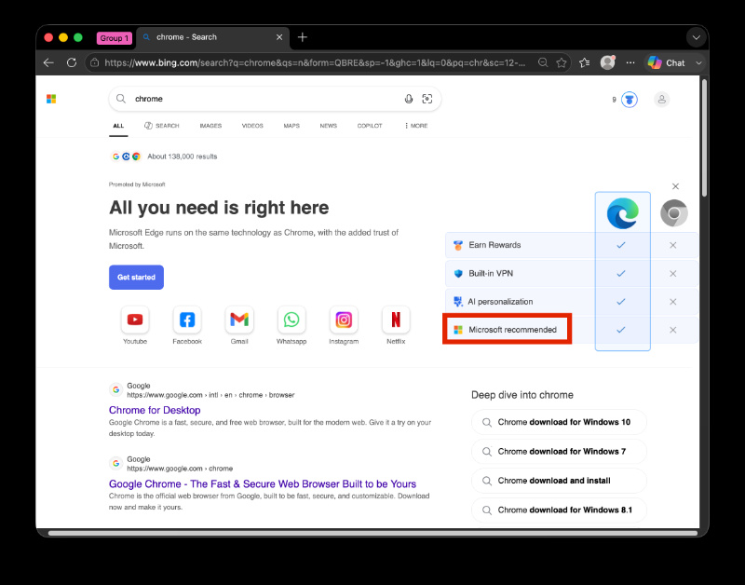The width and height of the screenshot is (745, 585).
Task: Click the Microsoft logo on Bing page
Action: pos(51,99)
